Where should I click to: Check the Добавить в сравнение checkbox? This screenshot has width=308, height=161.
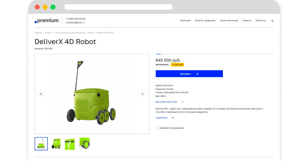tap(157, 128)
